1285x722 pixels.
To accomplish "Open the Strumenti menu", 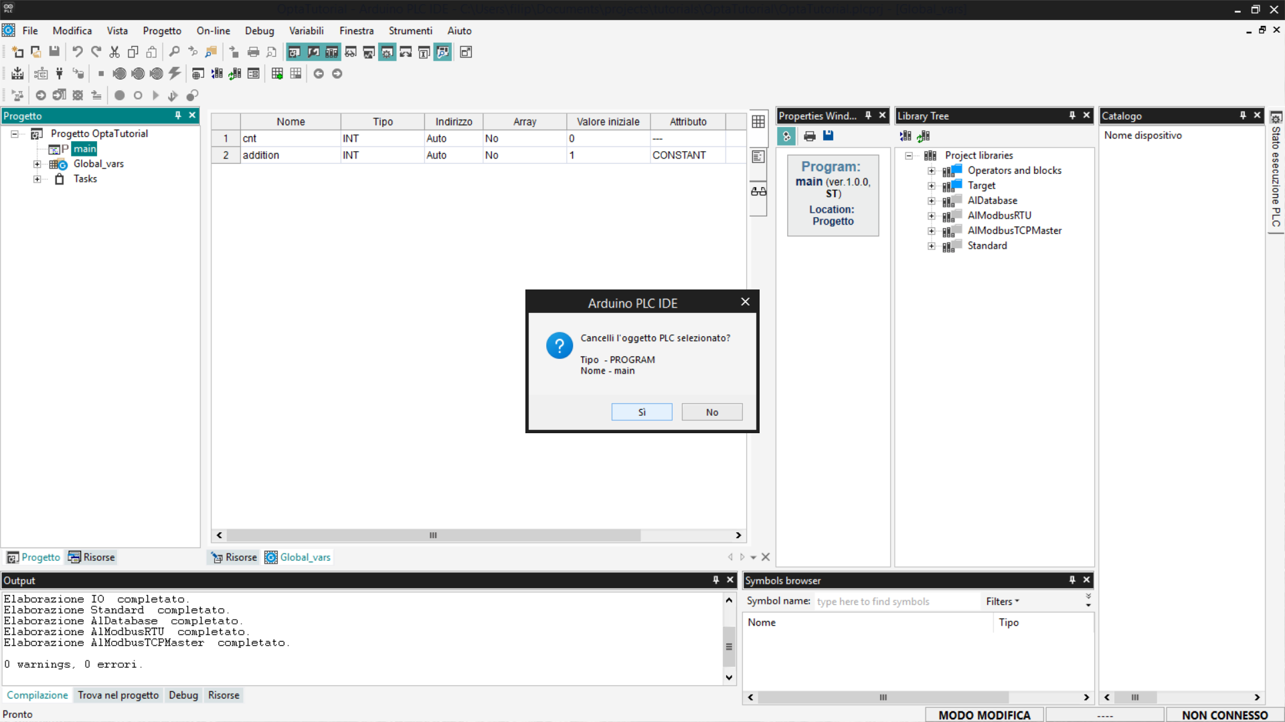I will 410,31.
